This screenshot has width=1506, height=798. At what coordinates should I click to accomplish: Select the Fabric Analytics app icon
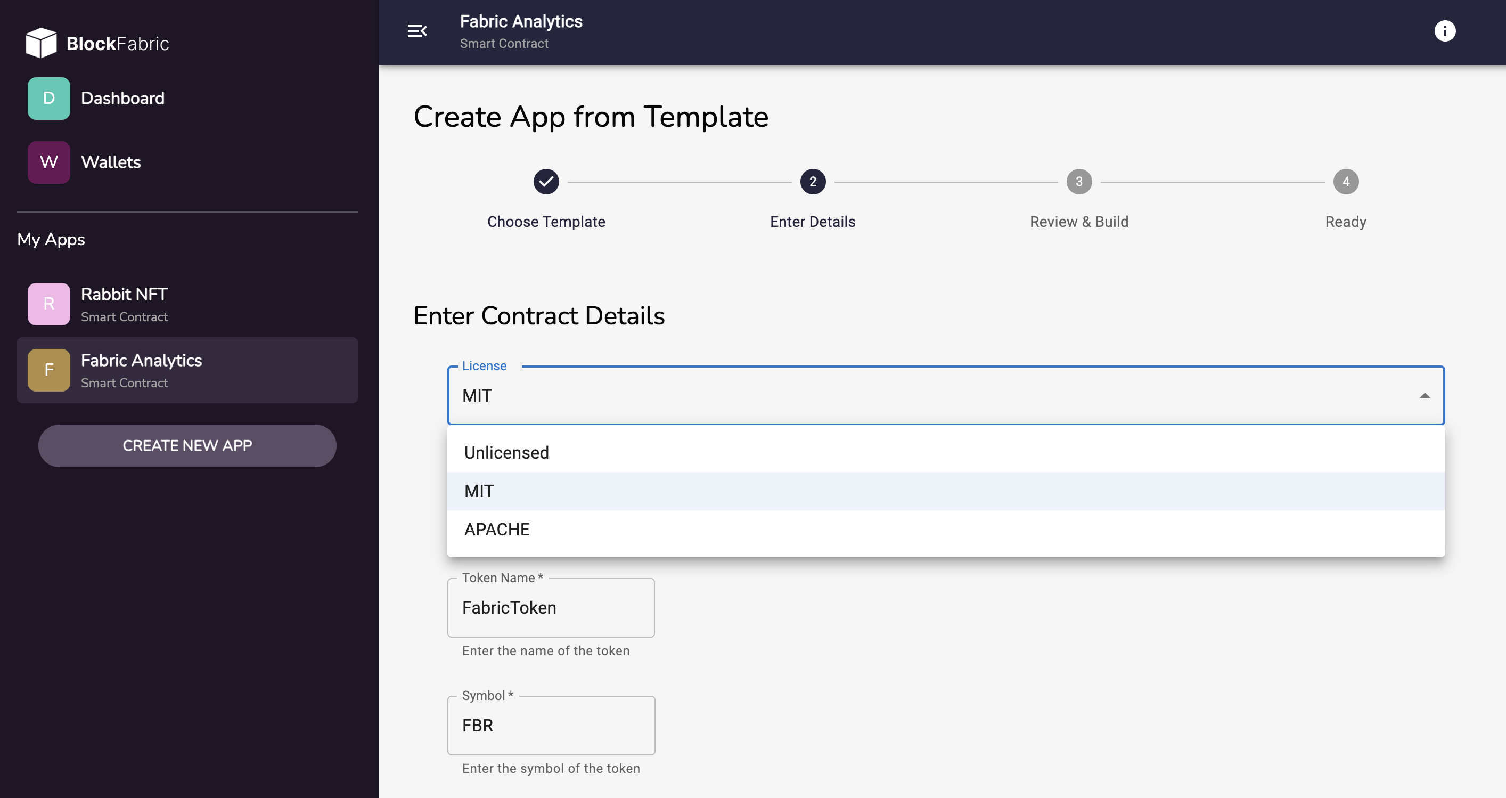click(48, 370)
